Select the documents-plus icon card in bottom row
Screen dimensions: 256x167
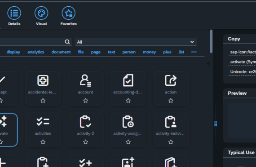[171, 161]
